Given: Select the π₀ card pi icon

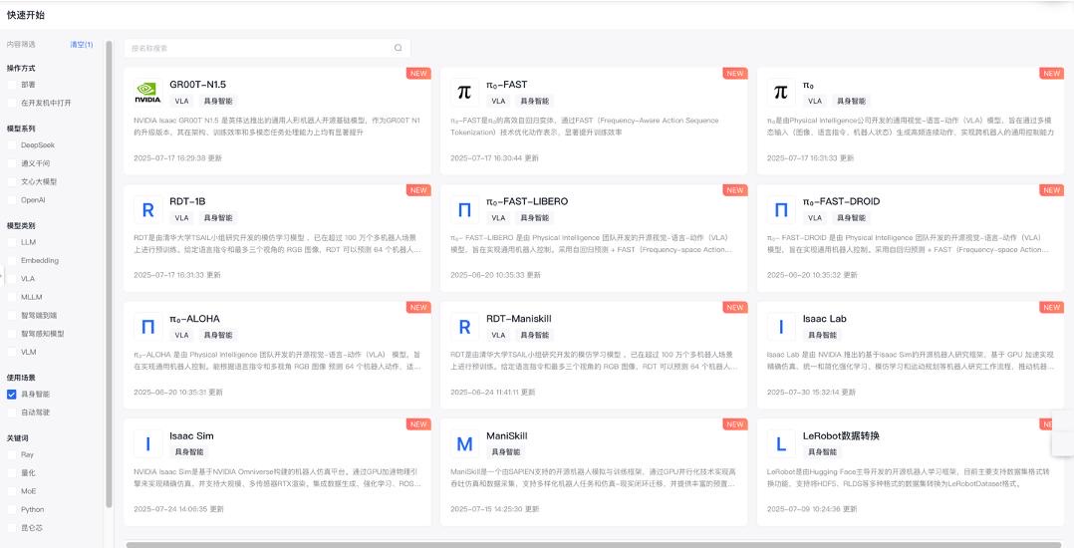Looking at the screenshot, I should coord(781,93).
